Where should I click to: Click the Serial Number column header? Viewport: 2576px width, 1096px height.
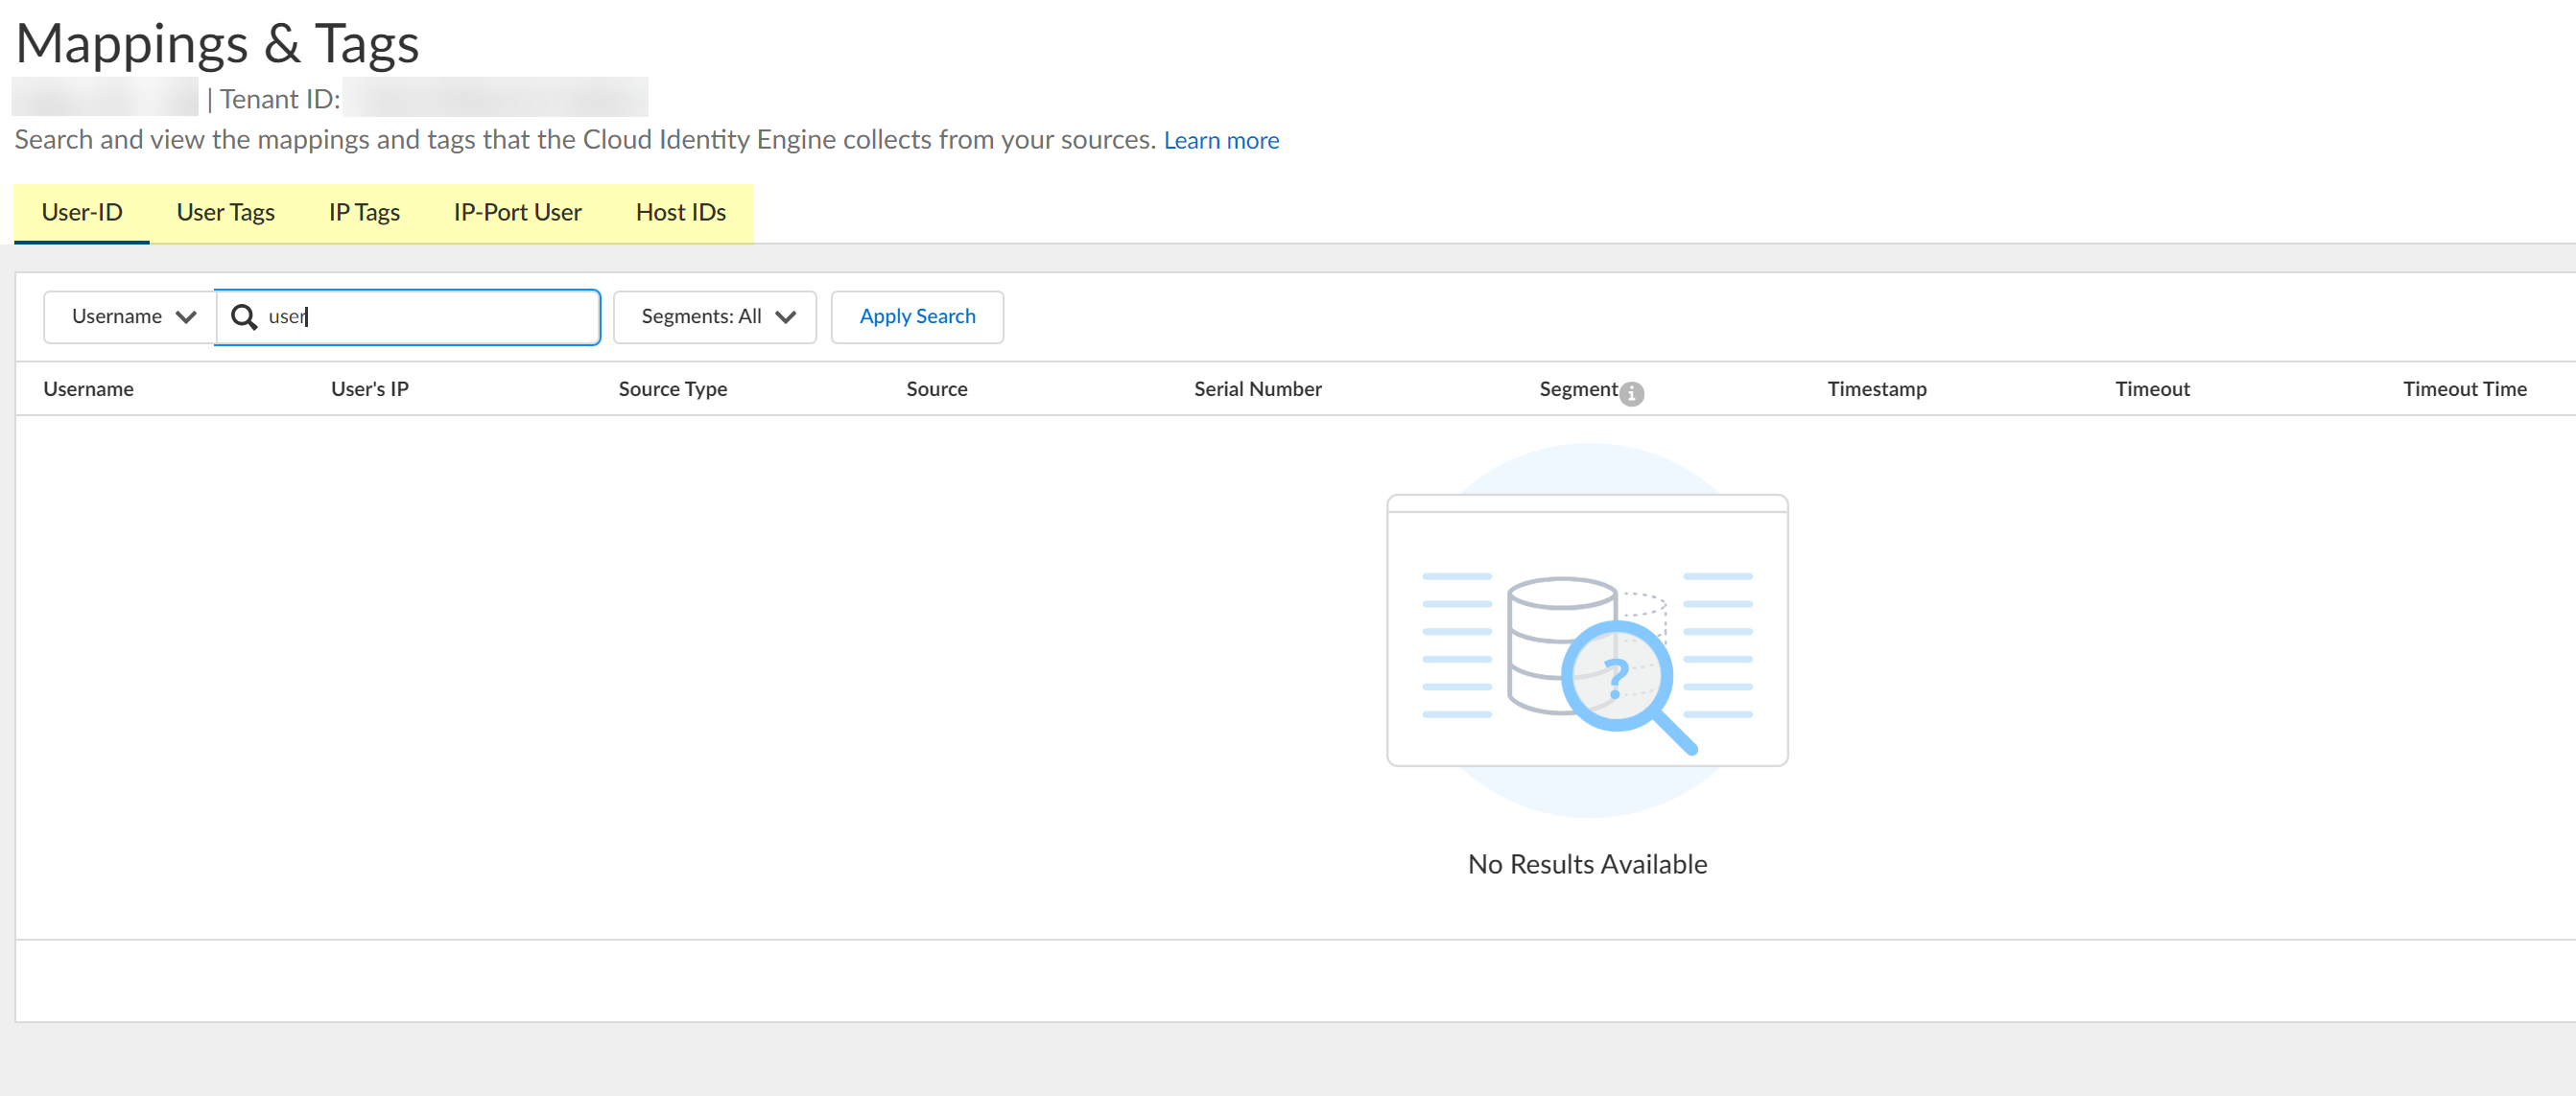click(x=1257, y=388)
